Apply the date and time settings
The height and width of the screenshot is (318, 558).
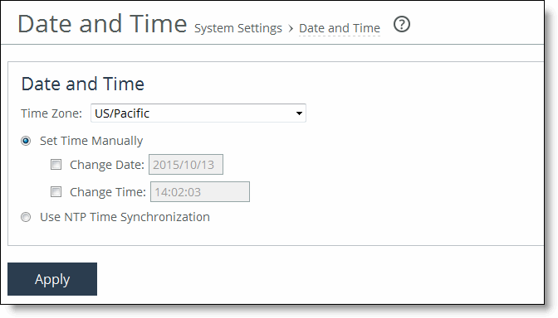pyautogui.click(x=52, y=279)
